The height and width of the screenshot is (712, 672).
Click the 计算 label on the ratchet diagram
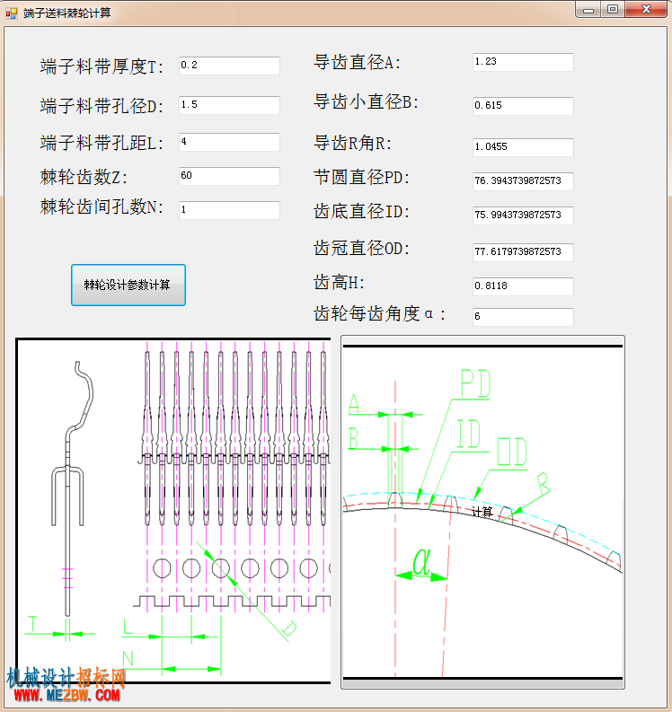(482, 512)
